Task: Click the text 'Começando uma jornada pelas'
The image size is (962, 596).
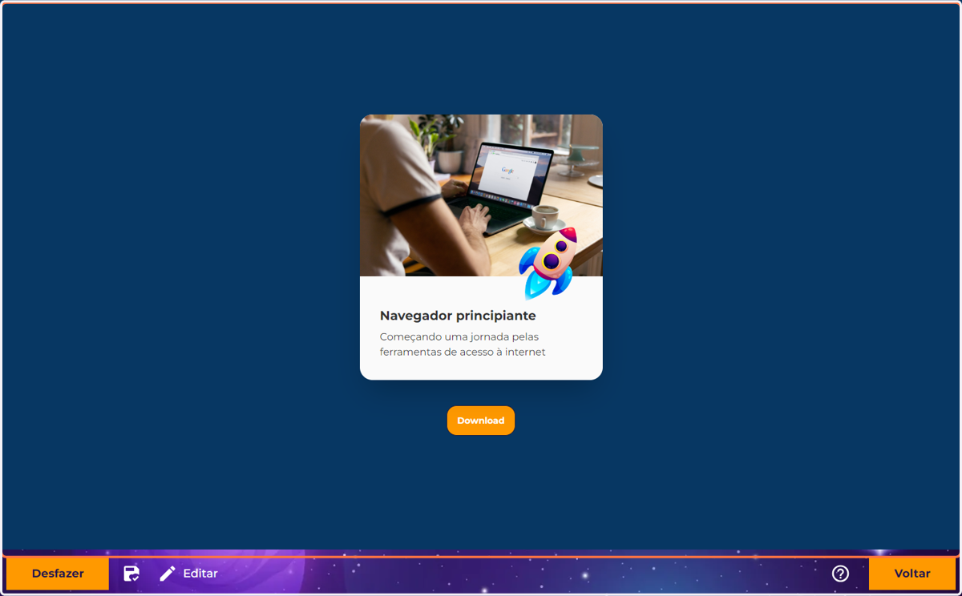Action: 459,336
